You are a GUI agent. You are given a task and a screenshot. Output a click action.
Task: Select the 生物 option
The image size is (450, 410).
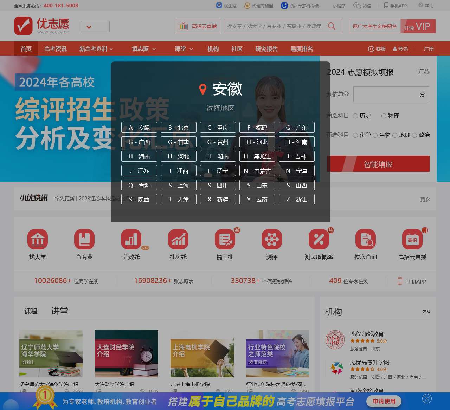[x=375, y=135]
